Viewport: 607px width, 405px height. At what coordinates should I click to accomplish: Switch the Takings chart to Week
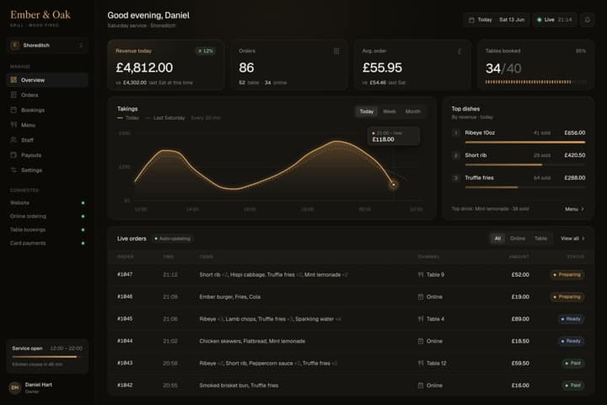(x=389, y=111)
